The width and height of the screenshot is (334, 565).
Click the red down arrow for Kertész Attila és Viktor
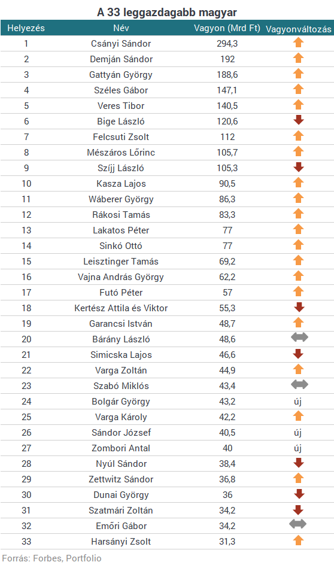point(299,307)
